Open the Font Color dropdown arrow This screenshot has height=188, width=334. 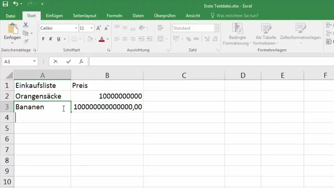point(108,39)
